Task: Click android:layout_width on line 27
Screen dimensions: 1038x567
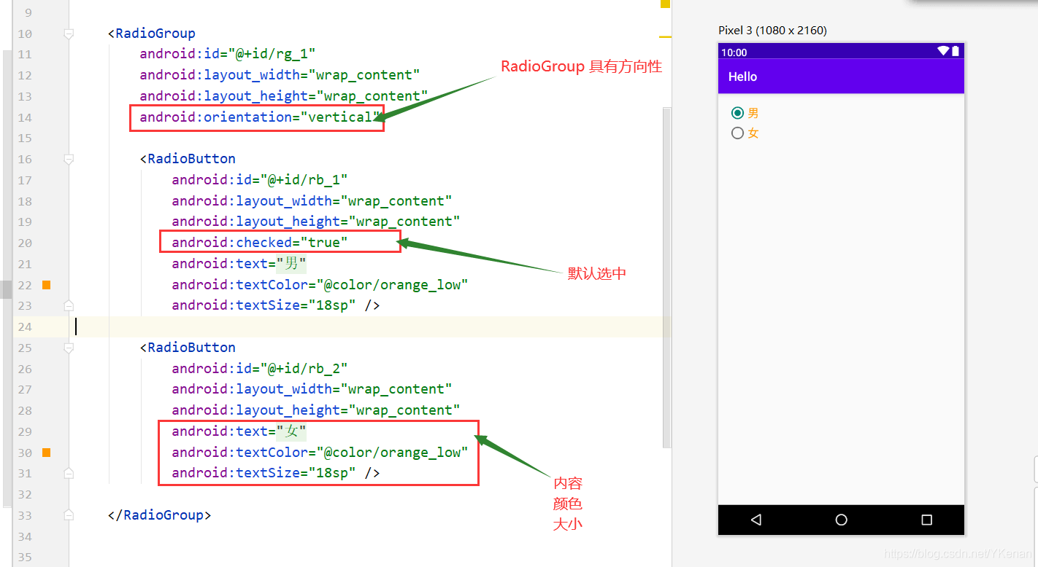Action: click(x=312, y=389)
